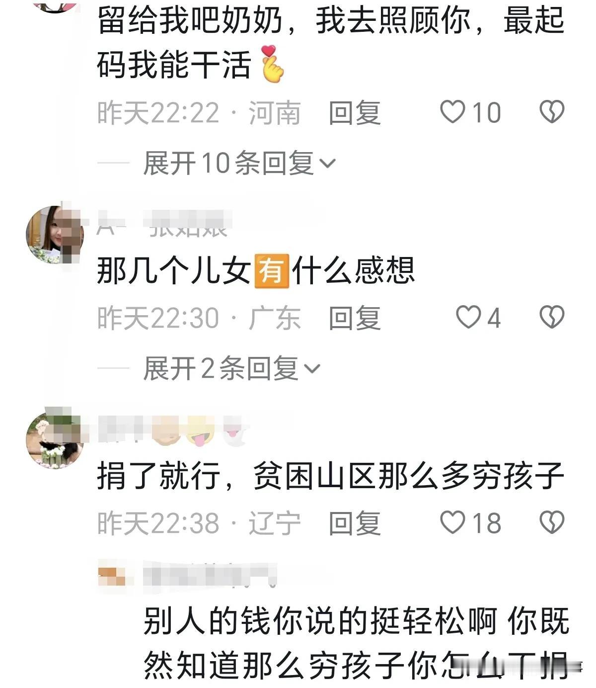Tap comment text 那几个儿女有什么感想
The image size is (596, 688).
coord(256,271)
